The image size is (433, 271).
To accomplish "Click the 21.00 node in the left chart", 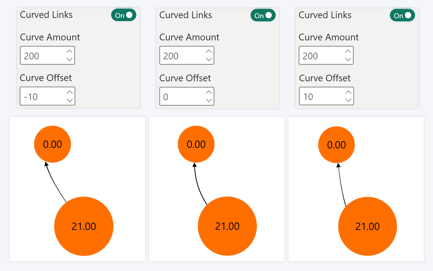I will [x=84, y=226].
